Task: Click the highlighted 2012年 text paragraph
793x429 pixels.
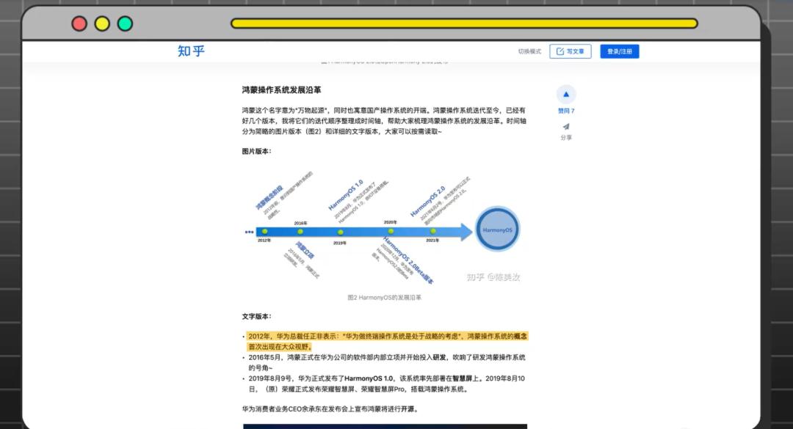Action: 388,341
